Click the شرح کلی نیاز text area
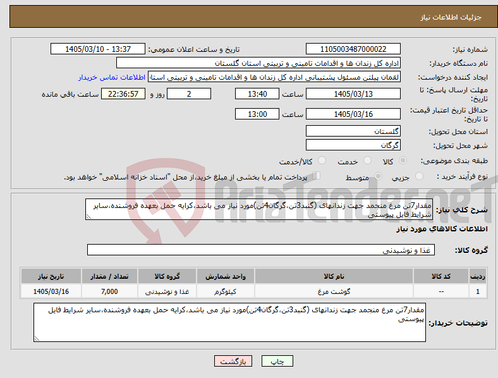This screenshot has width=498, height=378. [259, 209]
